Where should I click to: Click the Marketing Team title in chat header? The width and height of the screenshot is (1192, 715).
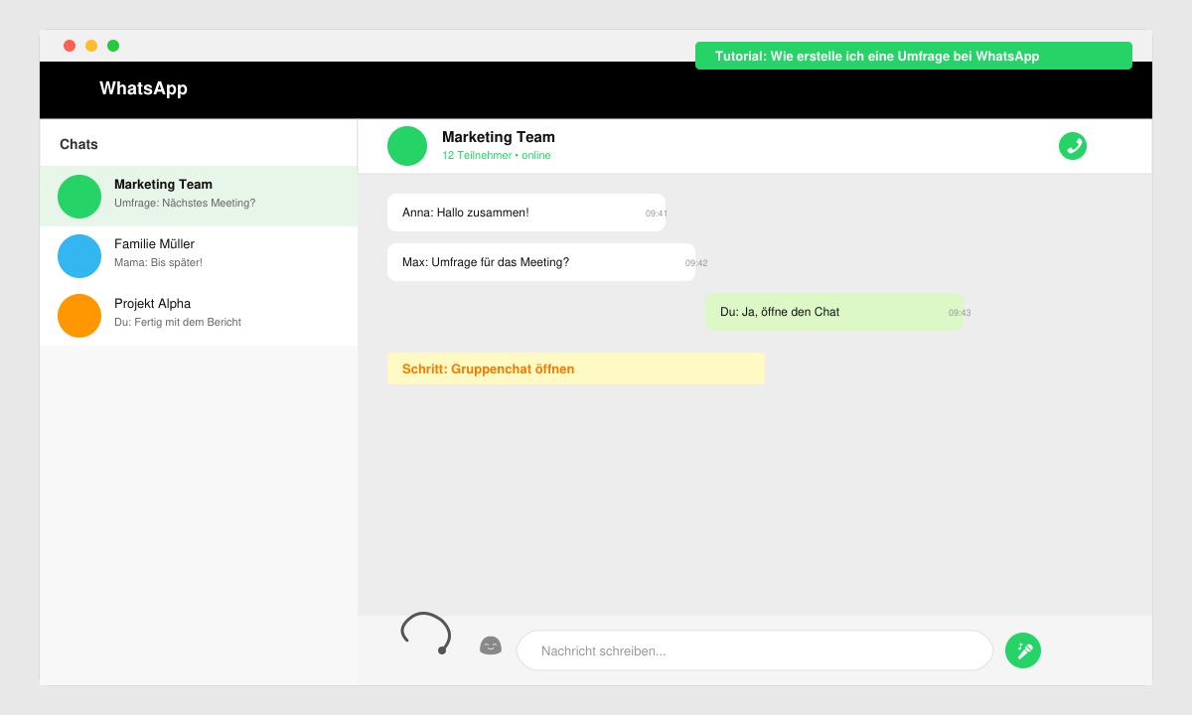pos(499,137)
